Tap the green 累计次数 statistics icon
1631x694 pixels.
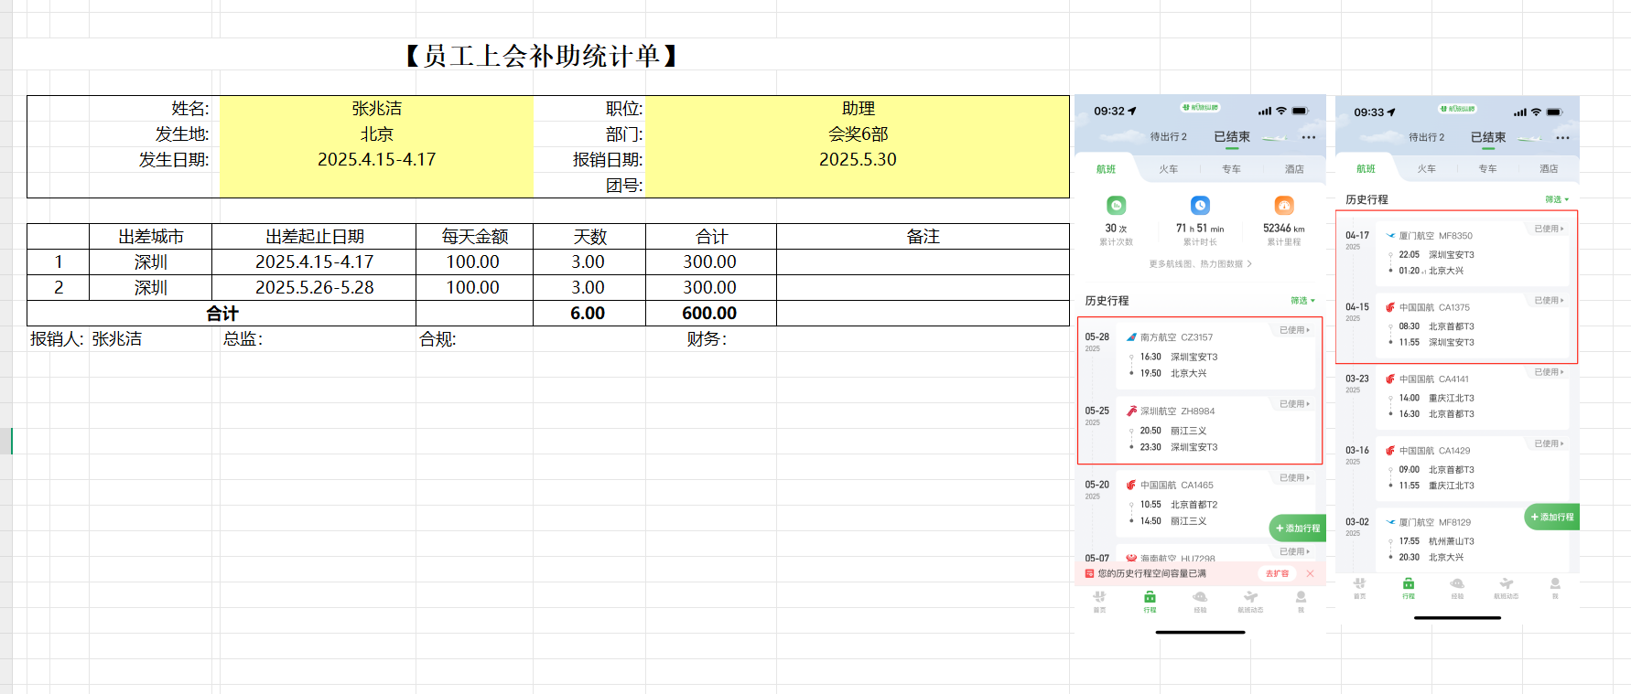[1116, 206]
